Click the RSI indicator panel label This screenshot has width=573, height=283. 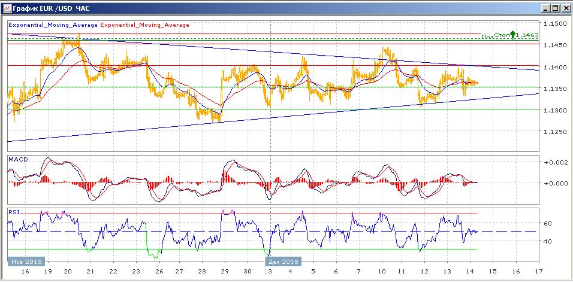14,212
